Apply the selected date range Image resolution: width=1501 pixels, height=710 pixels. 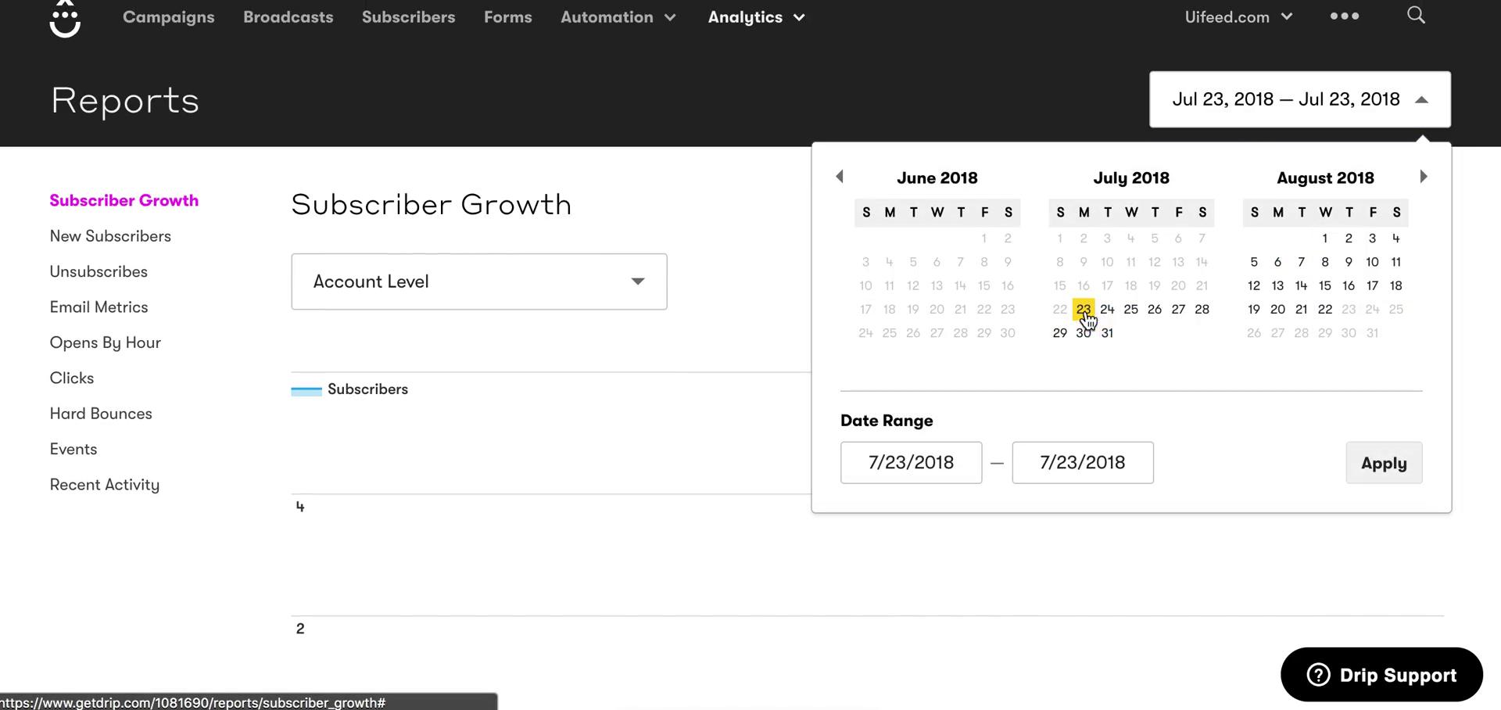click(1384, 463)
